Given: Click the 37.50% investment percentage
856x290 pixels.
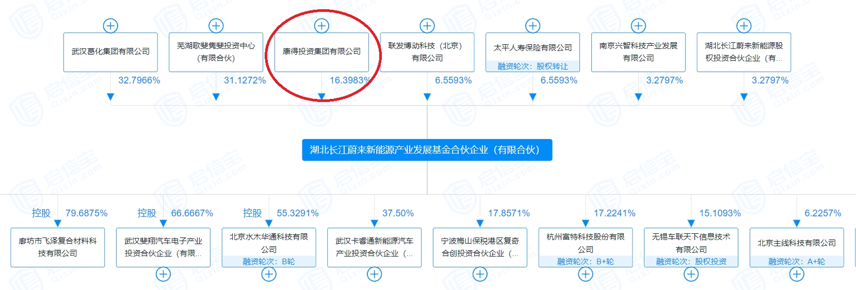Looking at the screenshot, I should (398, 213).
